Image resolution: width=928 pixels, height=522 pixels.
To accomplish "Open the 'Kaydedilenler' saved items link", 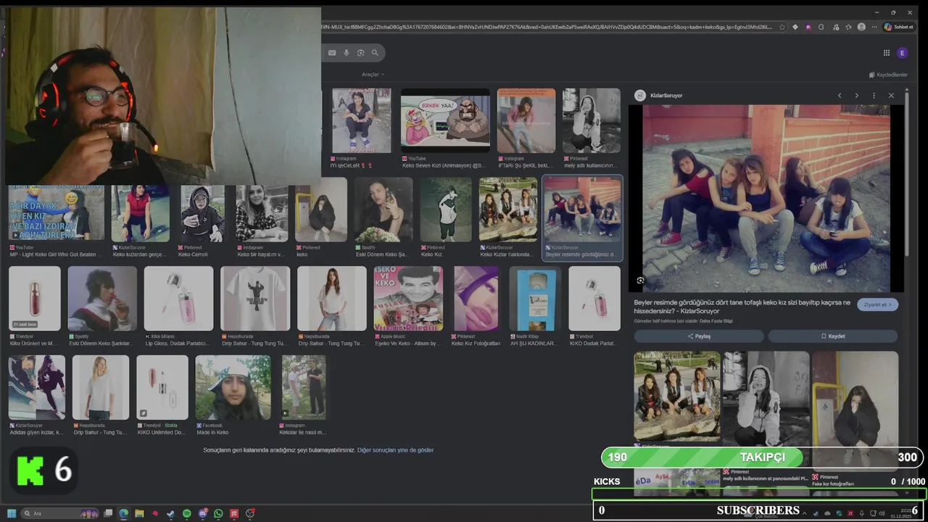I will tap(888, 75).
